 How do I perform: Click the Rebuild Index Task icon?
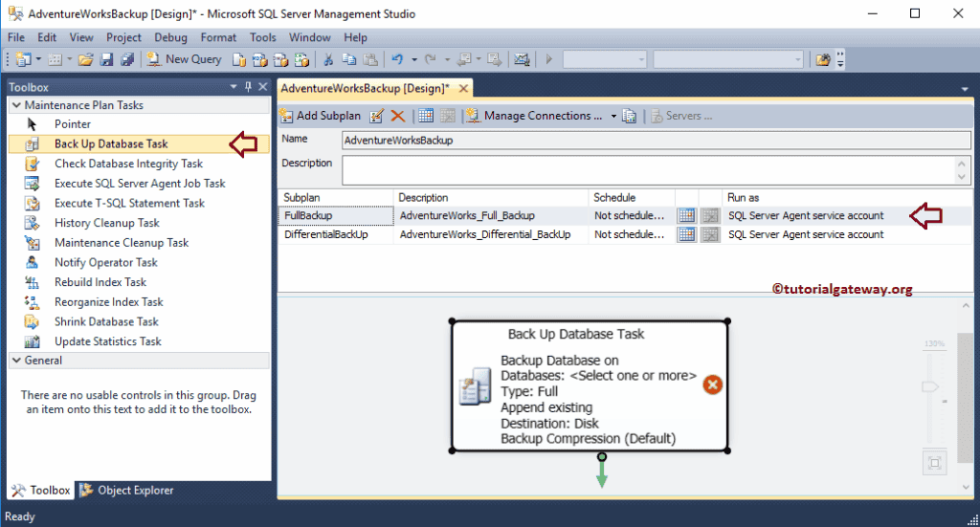click(x=33, y=282)
